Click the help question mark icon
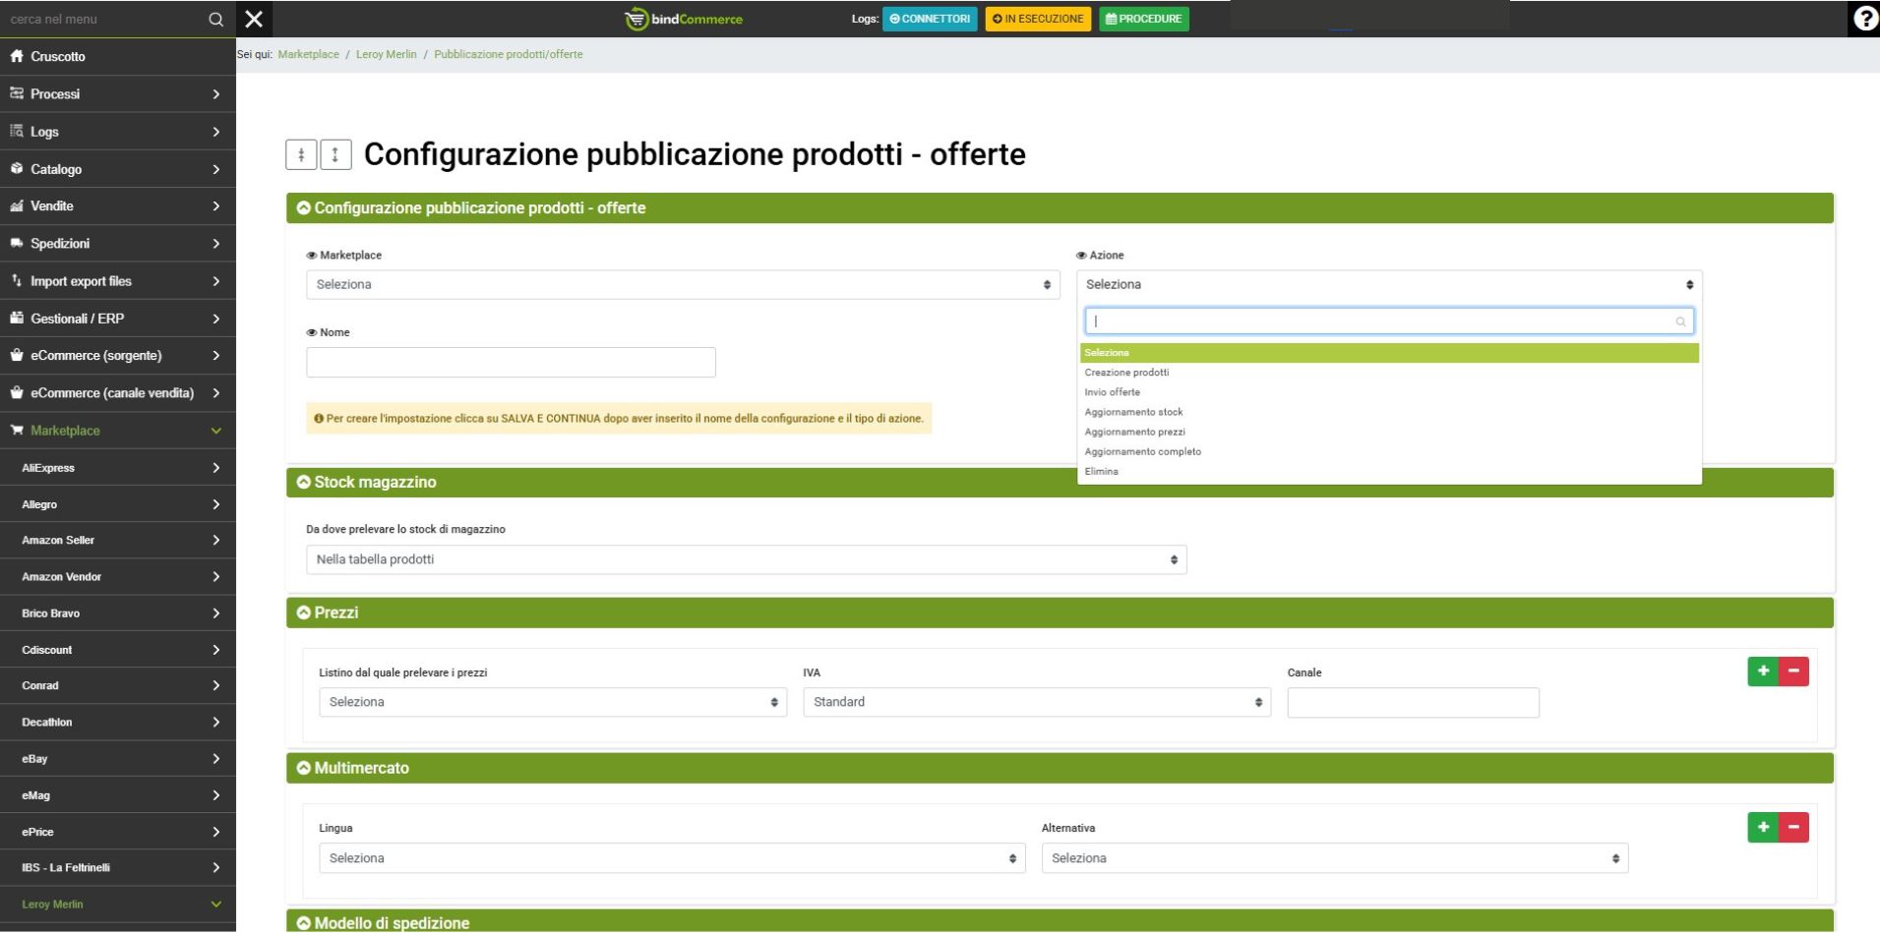 point(1864,19)
